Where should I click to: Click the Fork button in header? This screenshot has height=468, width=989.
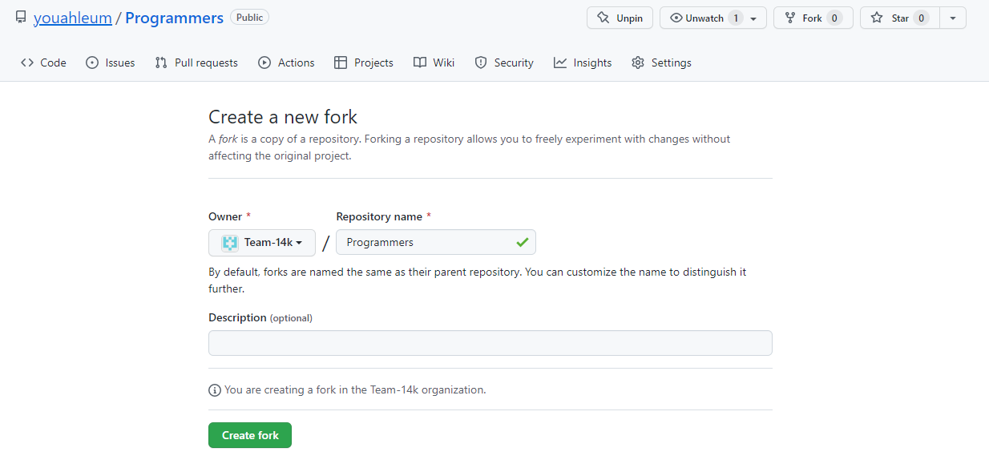813,18
